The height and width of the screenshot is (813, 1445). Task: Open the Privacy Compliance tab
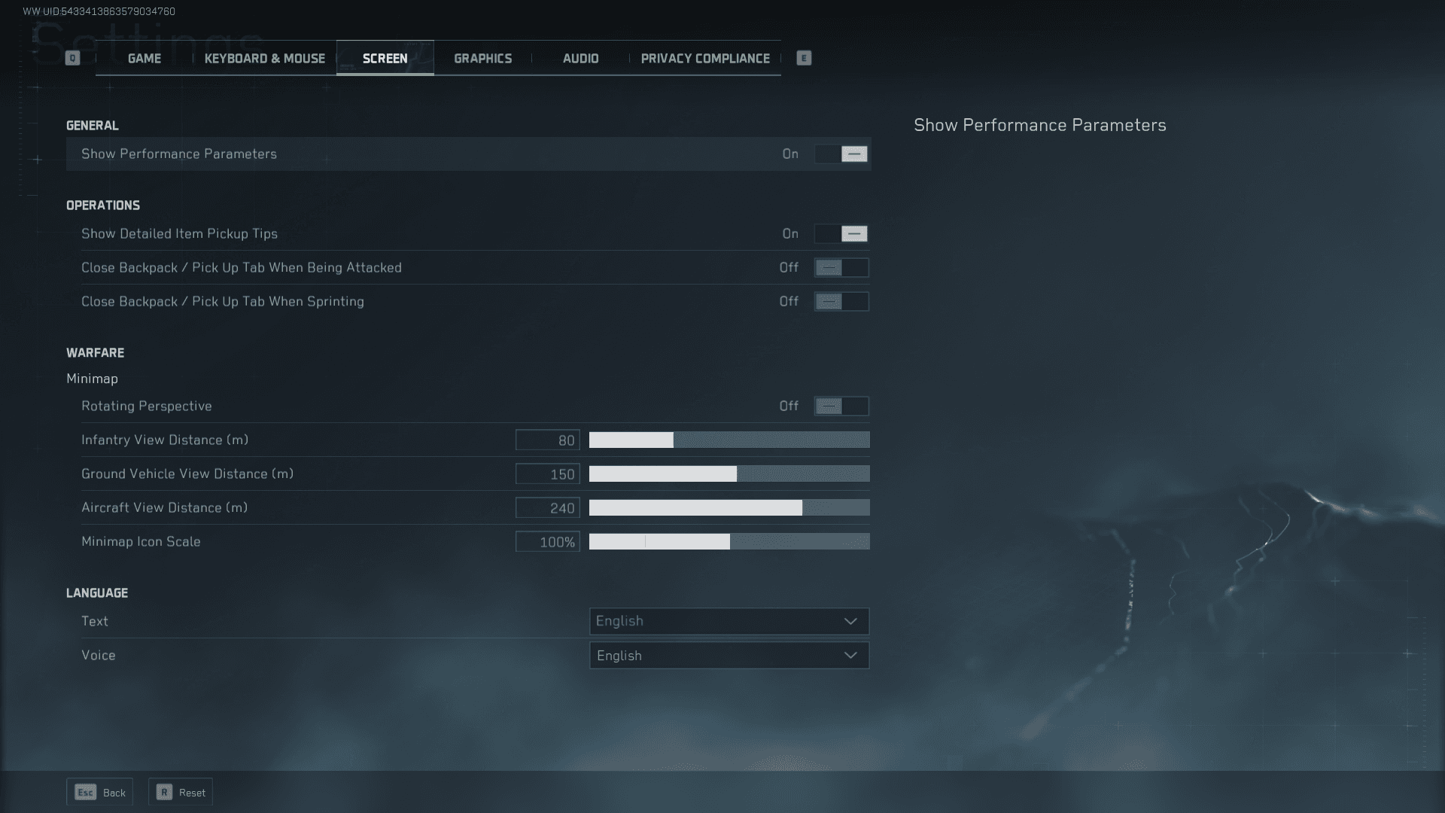point(705,59)
